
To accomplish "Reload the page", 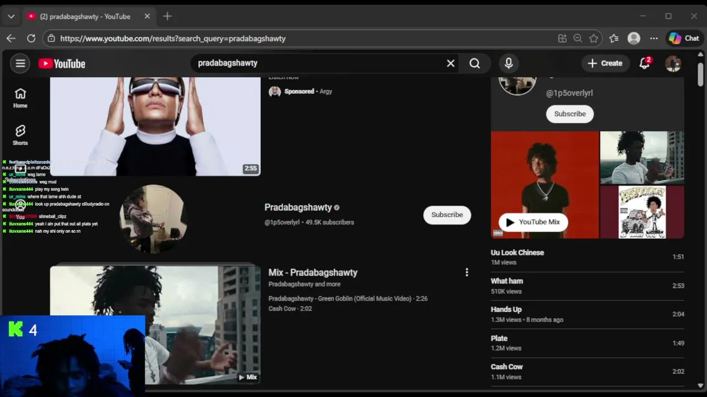I will pyautogui.click(x=31, y=39).
